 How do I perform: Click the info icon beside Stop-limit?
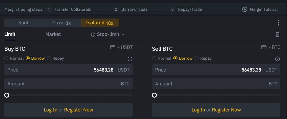click(93, 35)
